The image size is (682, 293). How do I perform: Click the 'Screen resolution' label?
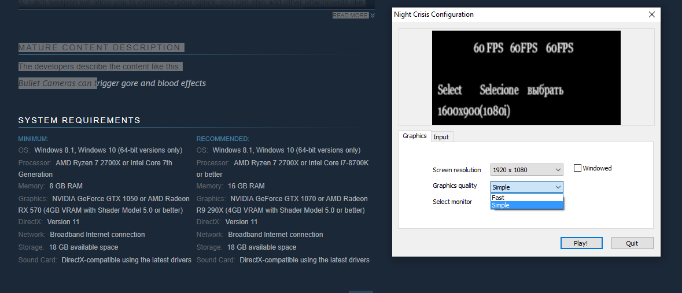[x=457, y=170]
